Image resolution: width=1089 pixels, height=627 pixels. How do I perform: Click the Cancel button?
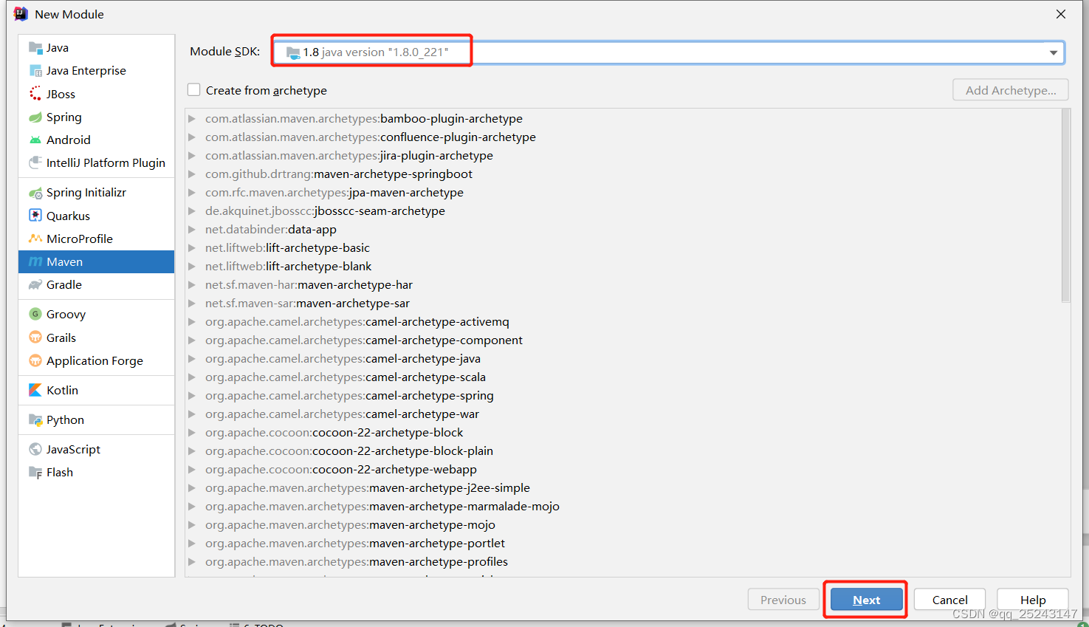coord(949,600)
